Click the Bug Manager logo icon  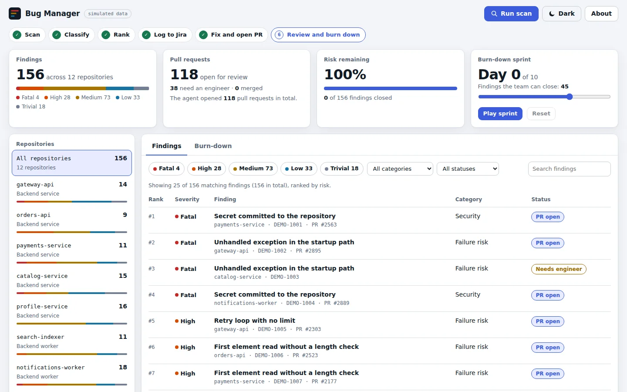15,14
